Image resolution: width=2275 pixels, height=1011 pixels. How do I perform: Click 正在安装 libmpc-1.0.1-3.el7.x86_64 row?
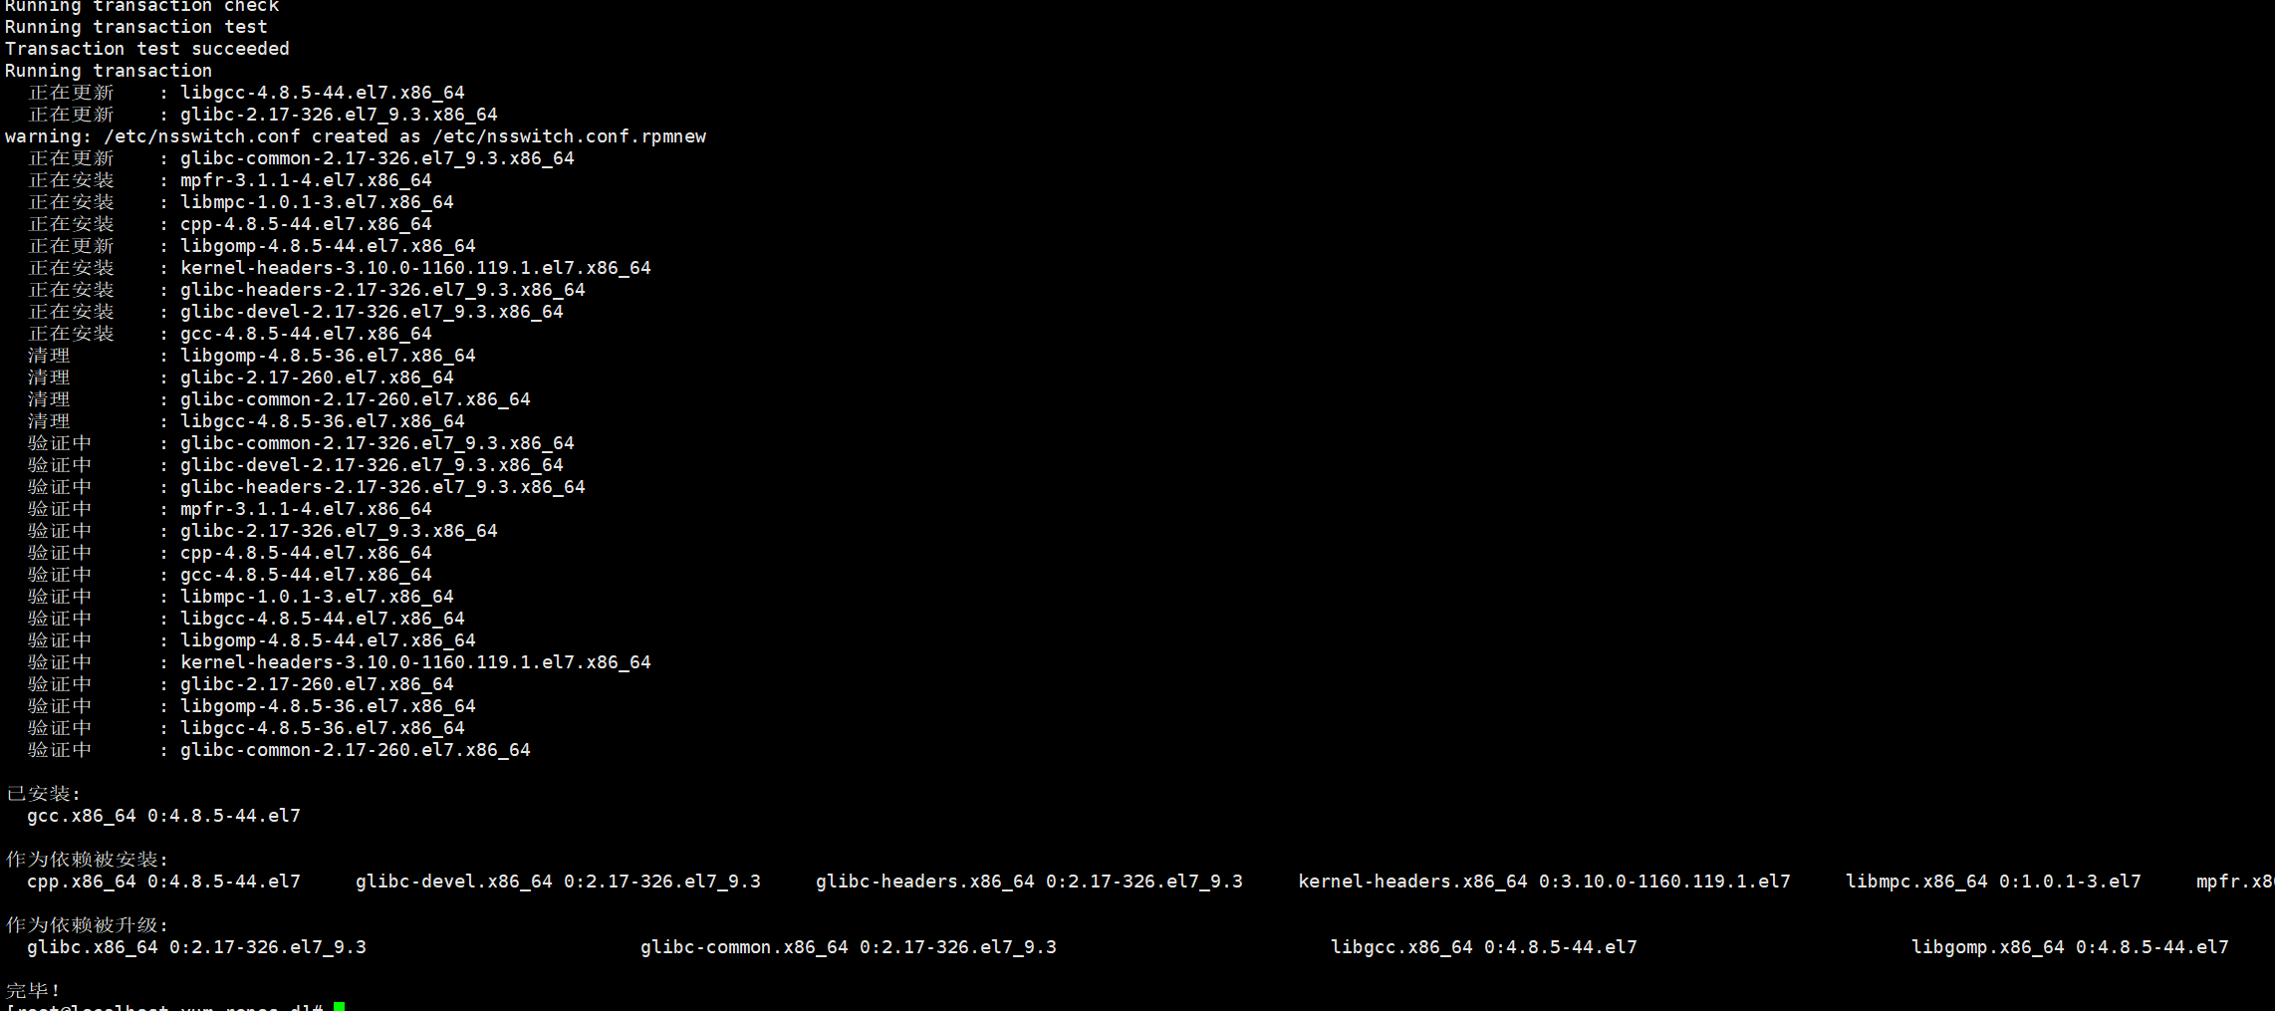[241, 202]
